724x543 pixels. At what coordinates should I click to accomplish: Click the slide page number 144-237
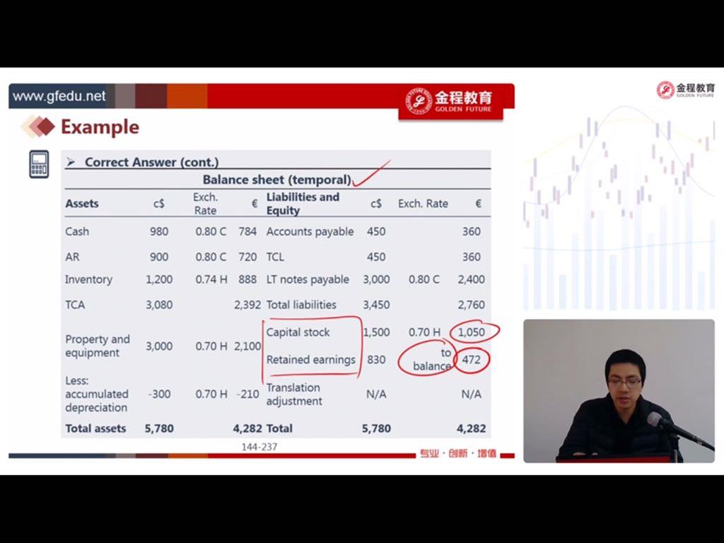pos(259,447)
